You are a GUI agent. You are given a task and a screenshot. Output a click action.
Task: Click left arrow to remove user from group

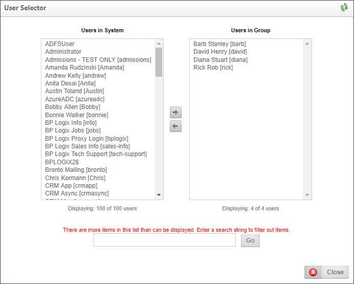point(175,126)
